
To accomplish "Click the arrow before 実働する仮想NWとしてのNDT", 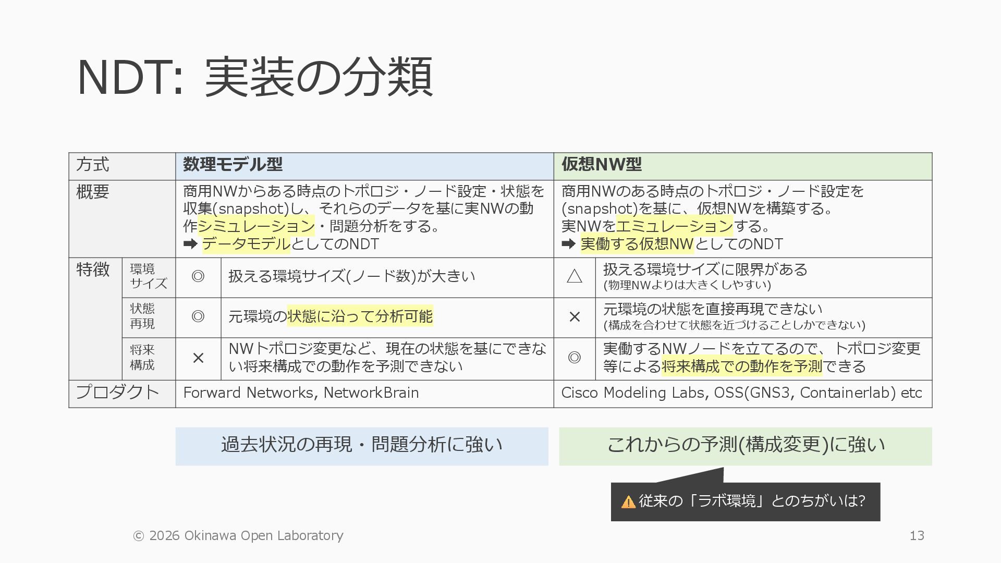I will click(568, 243).
